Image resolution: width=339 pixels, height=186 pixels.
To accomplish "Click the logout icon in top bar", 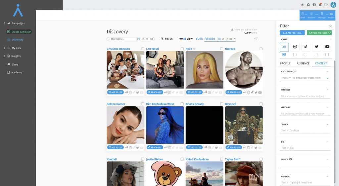I will [x=326, y=5].
